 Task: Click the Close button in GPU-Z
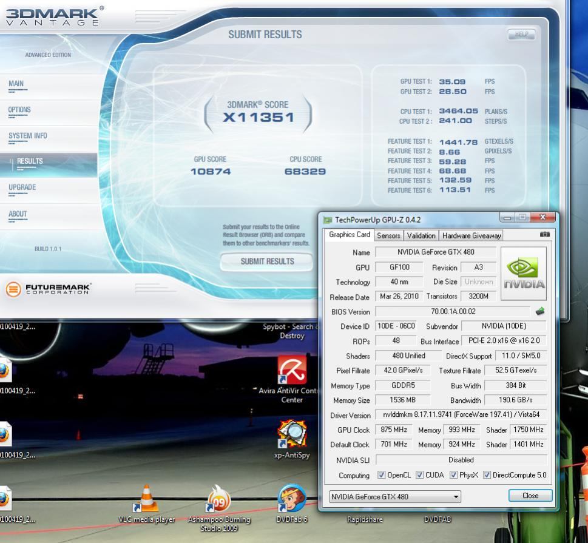[x=530, y=496]
